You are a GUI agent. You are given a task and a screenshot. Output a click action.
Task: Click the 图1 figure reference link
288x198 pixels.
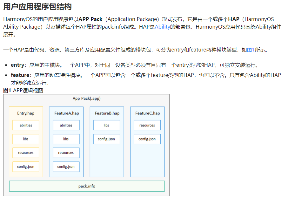click(x=251, y=50)
